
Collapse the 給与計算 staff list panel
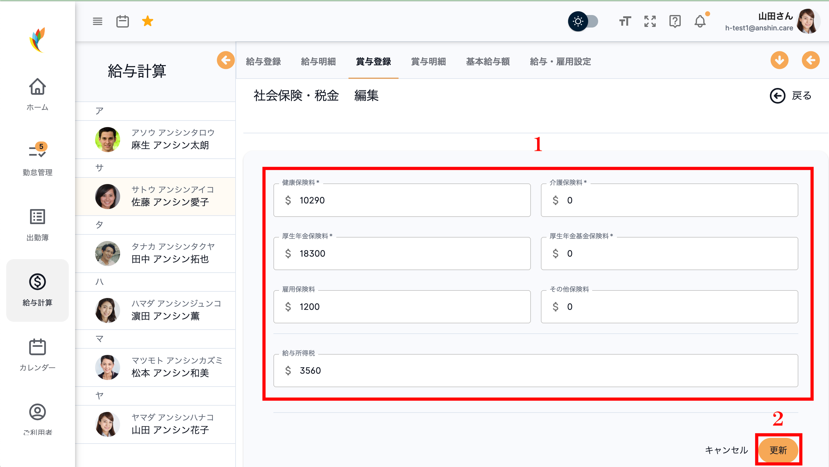point(225,60)
